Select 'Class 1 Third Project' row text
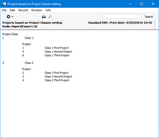The width and height of the screenshot is (159, 138). coord(57,55)
